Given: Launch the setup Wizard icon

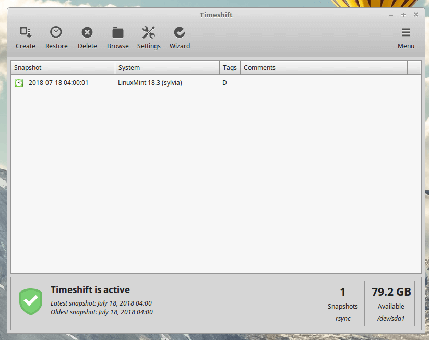Looking at the screenshot, I should click(180, 32).
